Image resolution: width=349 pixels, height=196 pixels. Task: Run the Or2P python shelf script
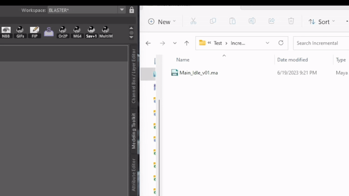(63, 32)
